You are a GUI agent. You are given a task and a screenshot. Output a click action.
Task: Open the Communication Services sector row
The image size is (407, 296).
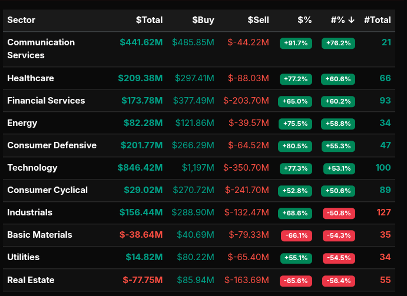pos(41,49)
